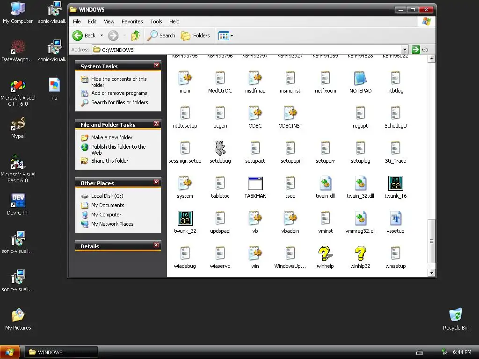Click the C:\WINDOWS address field
The image size is (479, 359).
coord(247,50)
